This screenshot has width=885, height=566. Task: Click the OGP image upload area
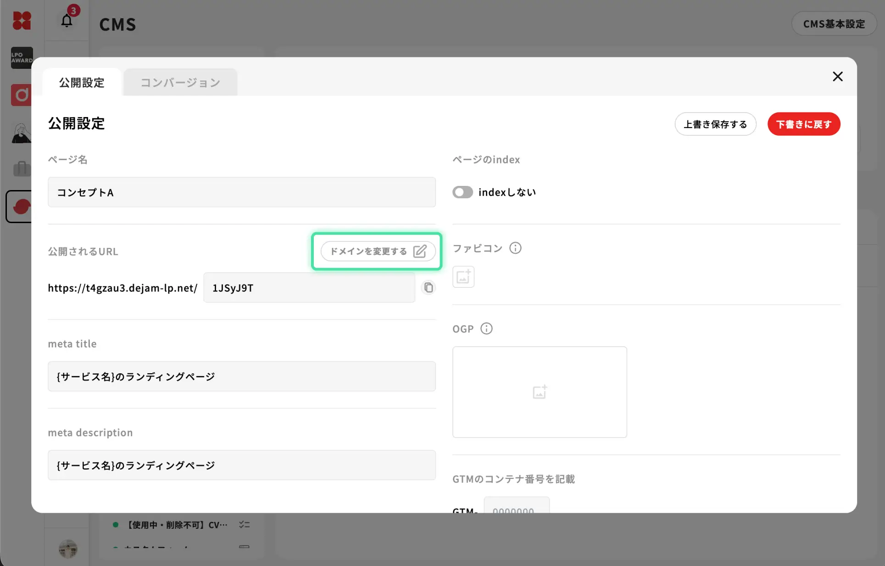[539, 392]
